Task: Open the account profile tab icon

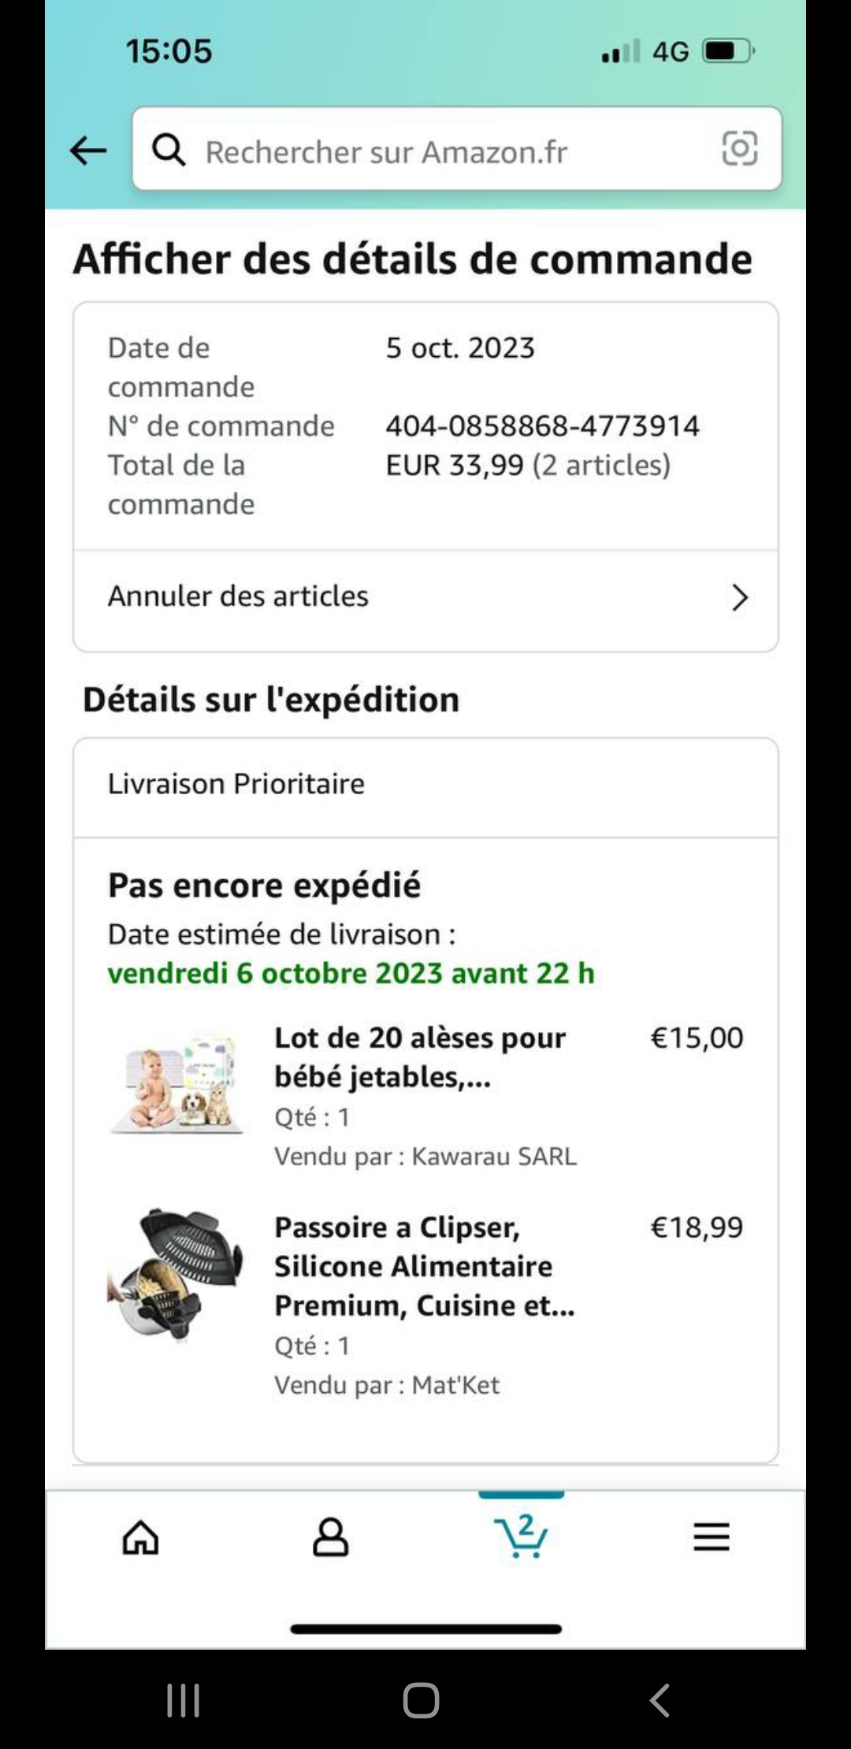Action: 330,1536
